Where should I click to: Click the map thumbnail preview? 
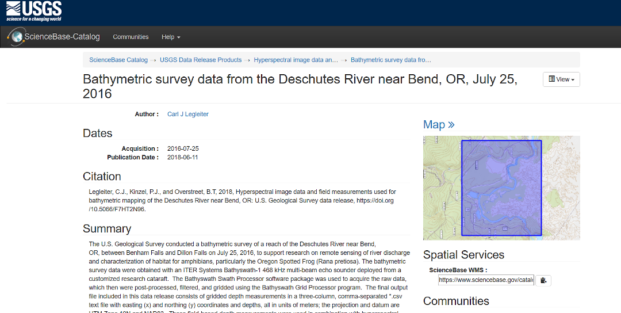point(501,188)
